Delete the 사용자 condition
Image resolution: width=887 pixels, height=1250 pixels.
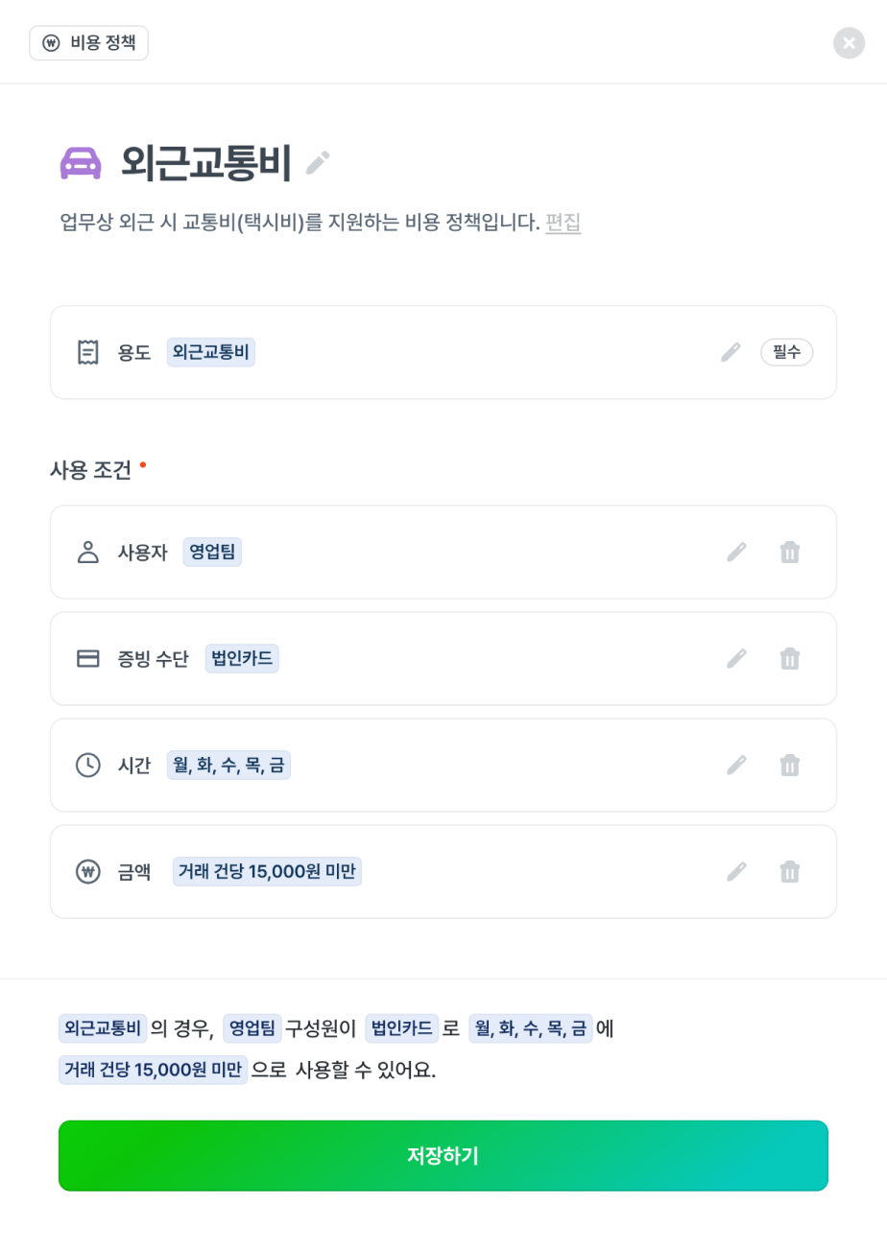(790, 552)
